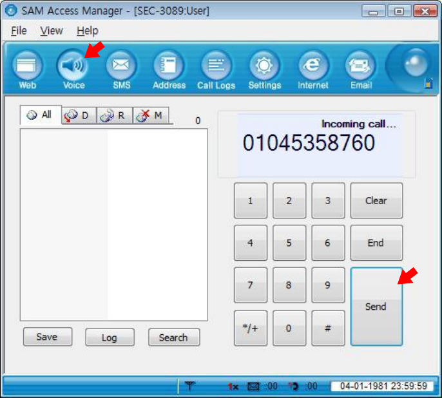Click keypad digit 5
The width and height of the screenshot is (442, 398).
pos(289,243)
